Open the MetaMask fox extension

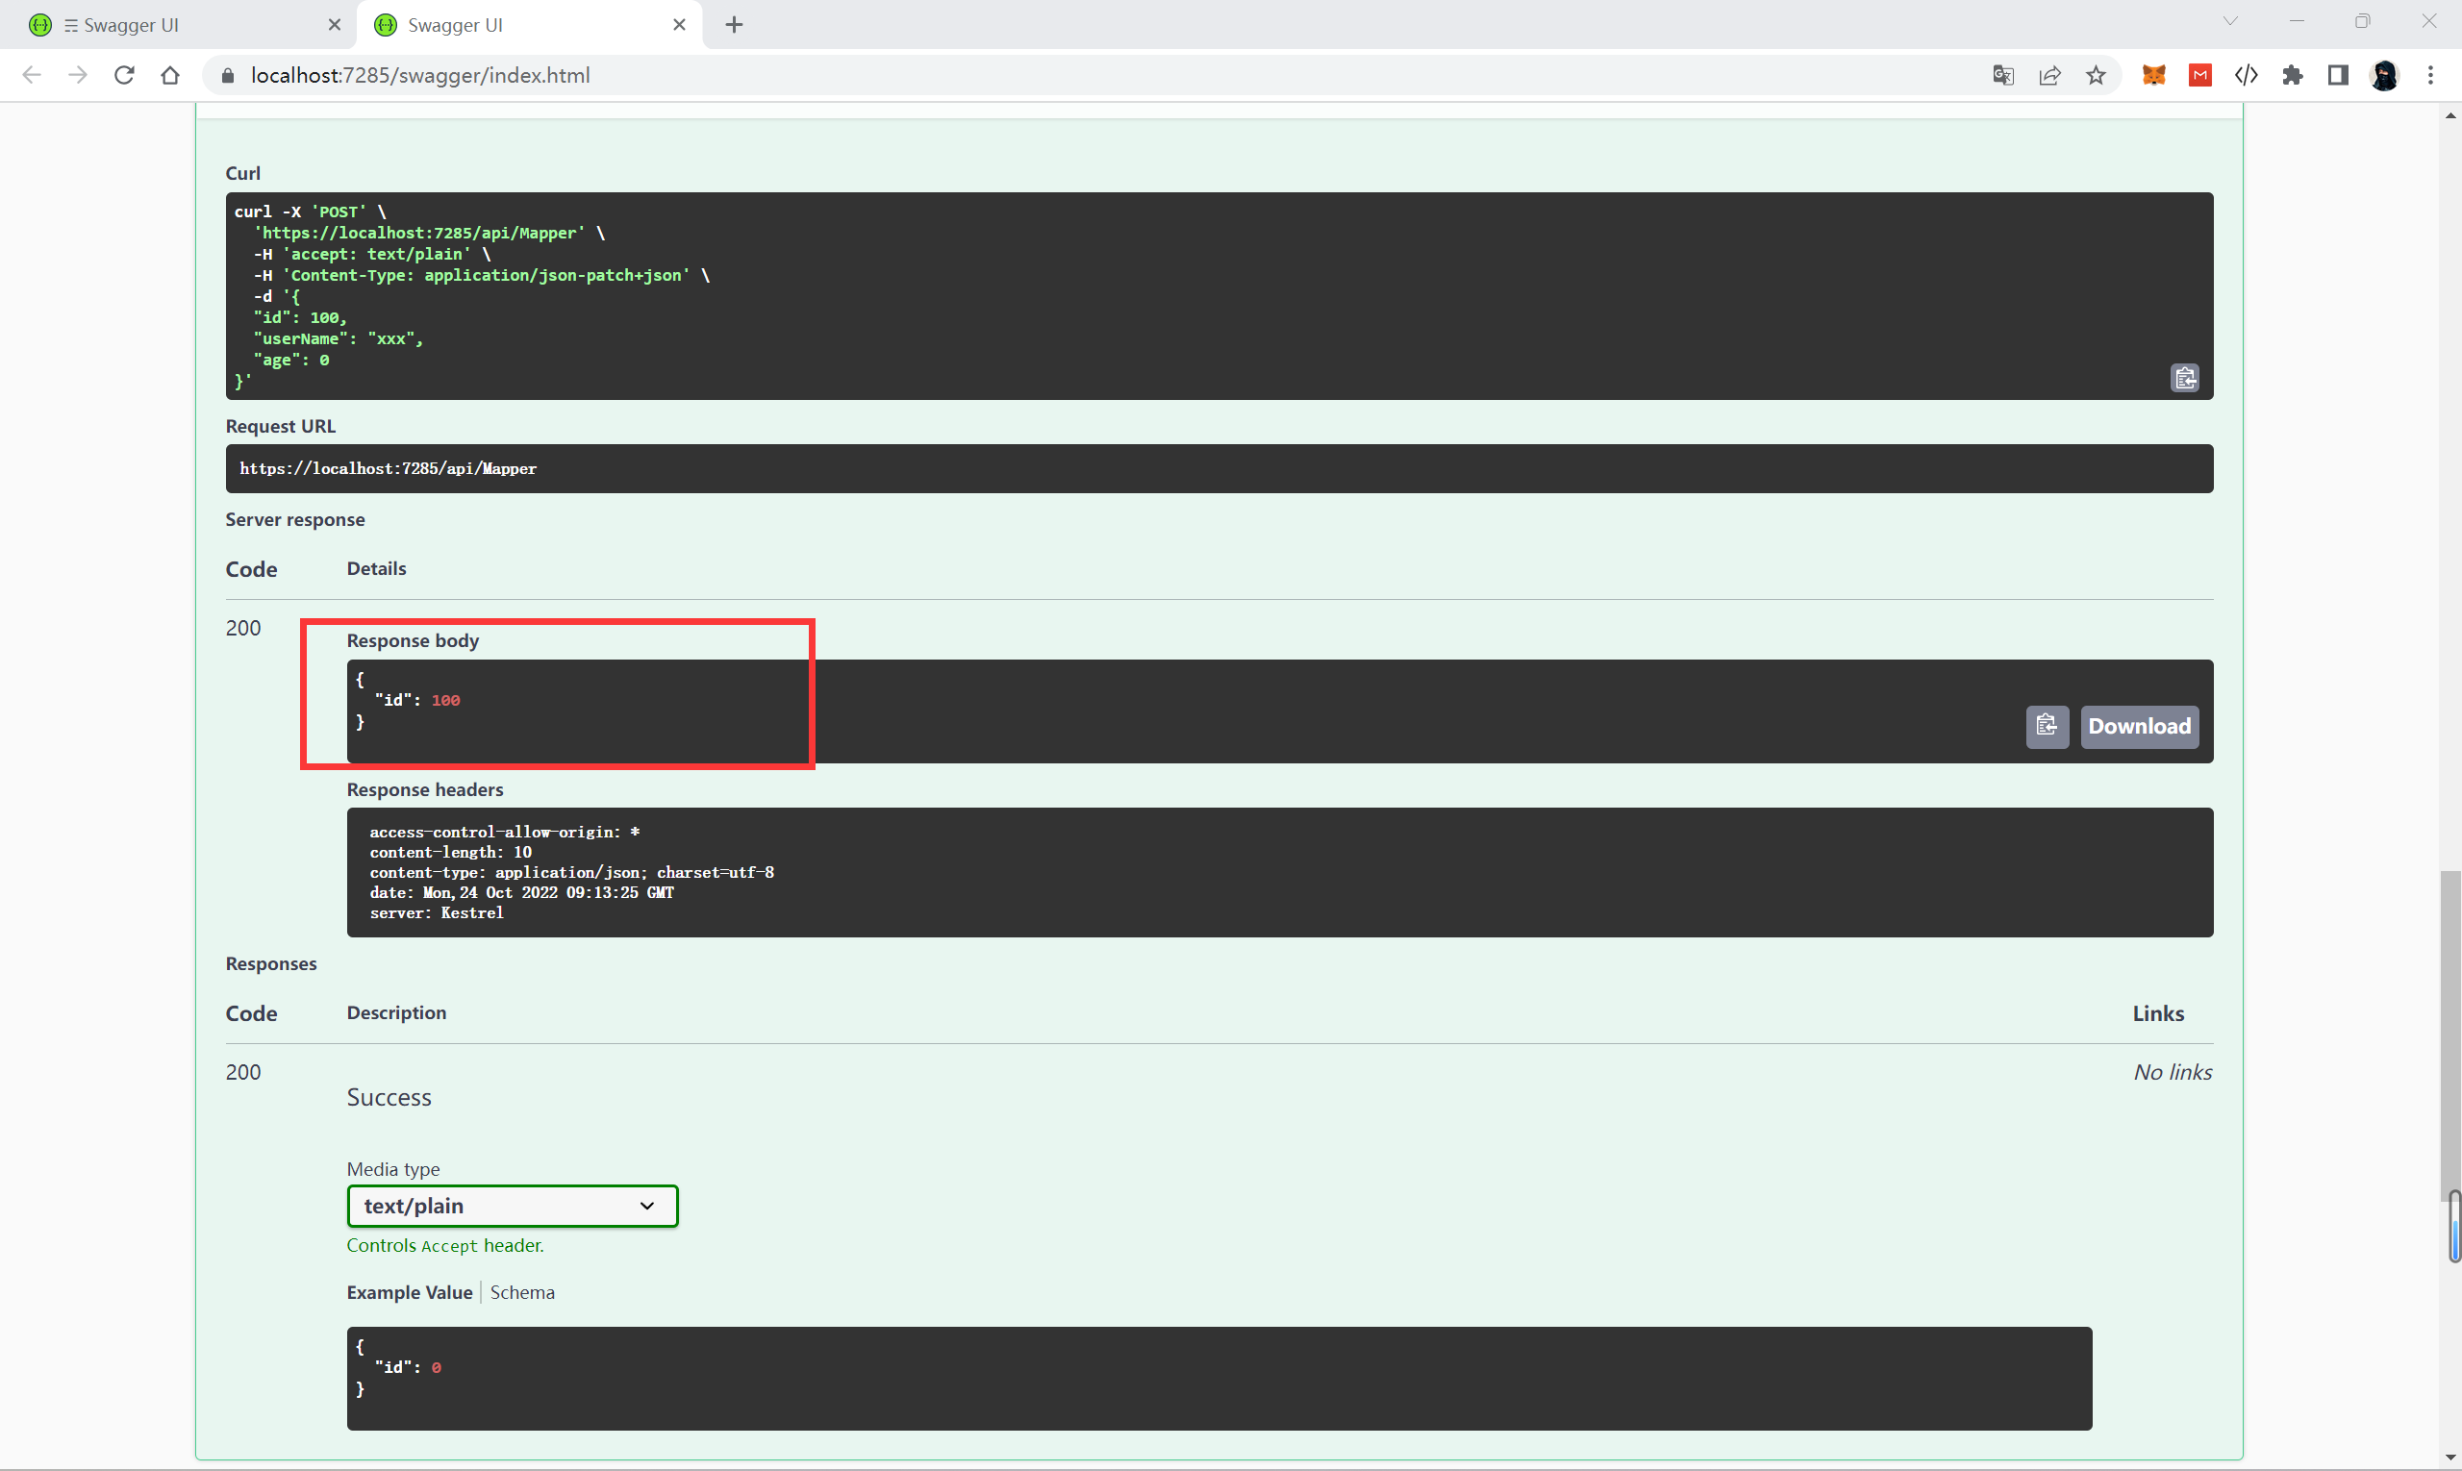[x=2153, y=75]
